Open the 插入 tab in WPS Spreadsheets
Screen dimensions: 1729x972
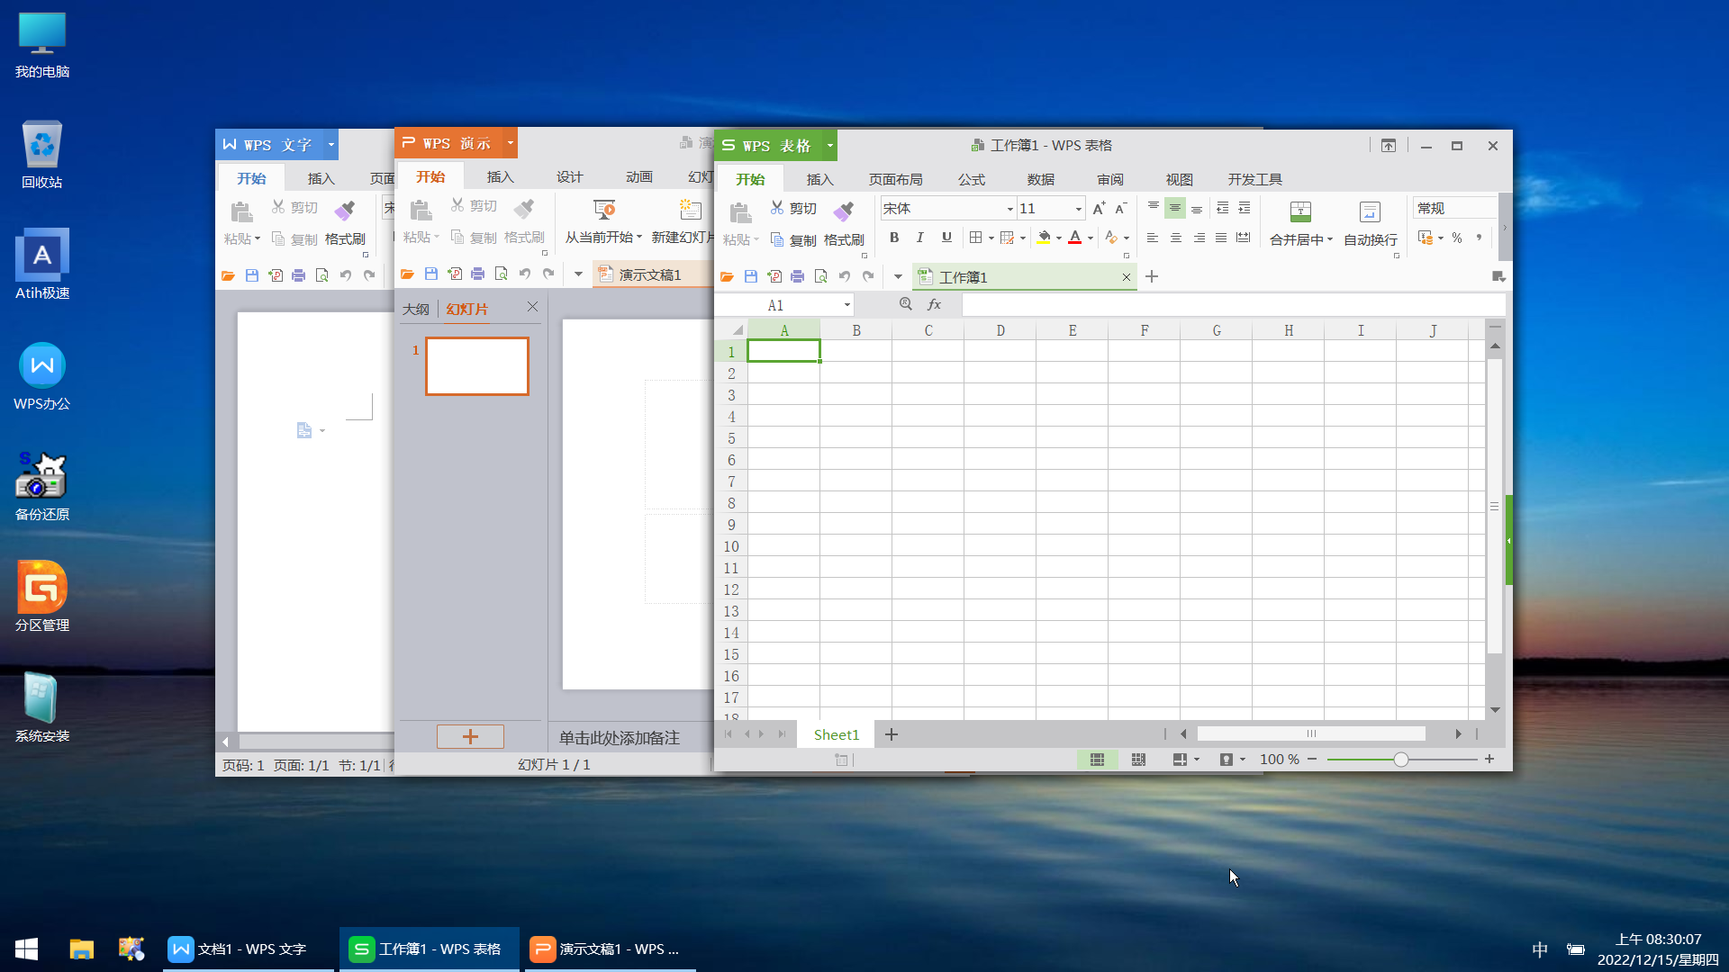click(819, 179)
